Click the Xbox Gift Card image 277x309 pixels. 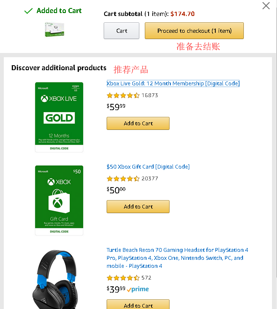tap(59, 200)
